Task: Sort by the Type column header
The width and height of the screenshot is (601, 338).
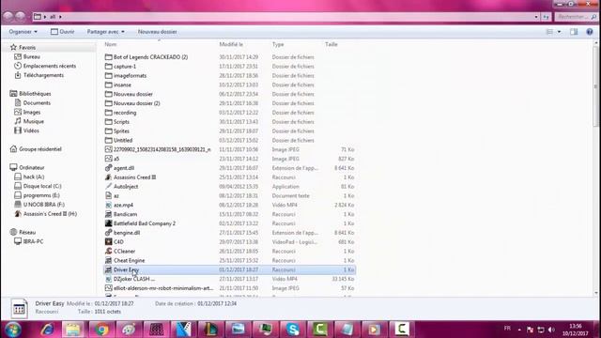Action: 278,44
